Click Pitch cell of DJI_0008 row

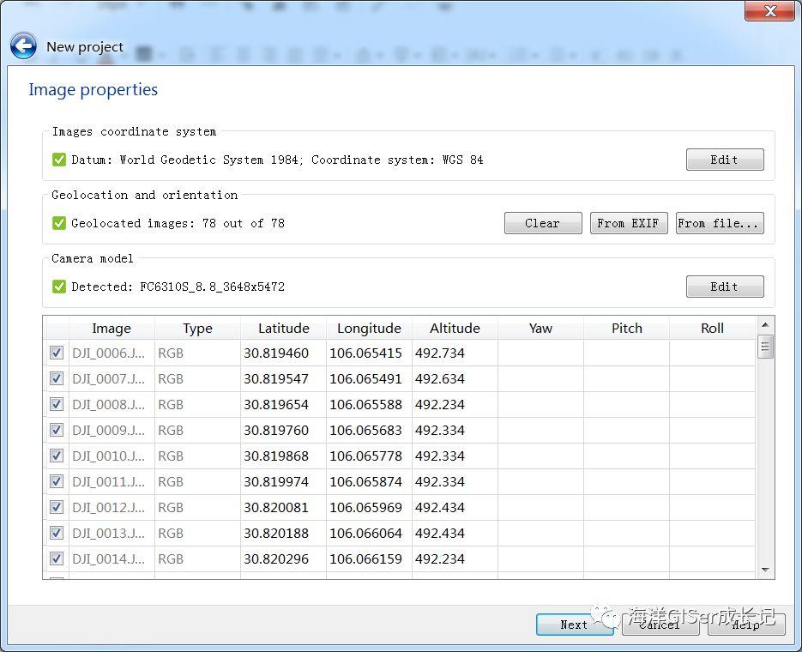[626, 404]
